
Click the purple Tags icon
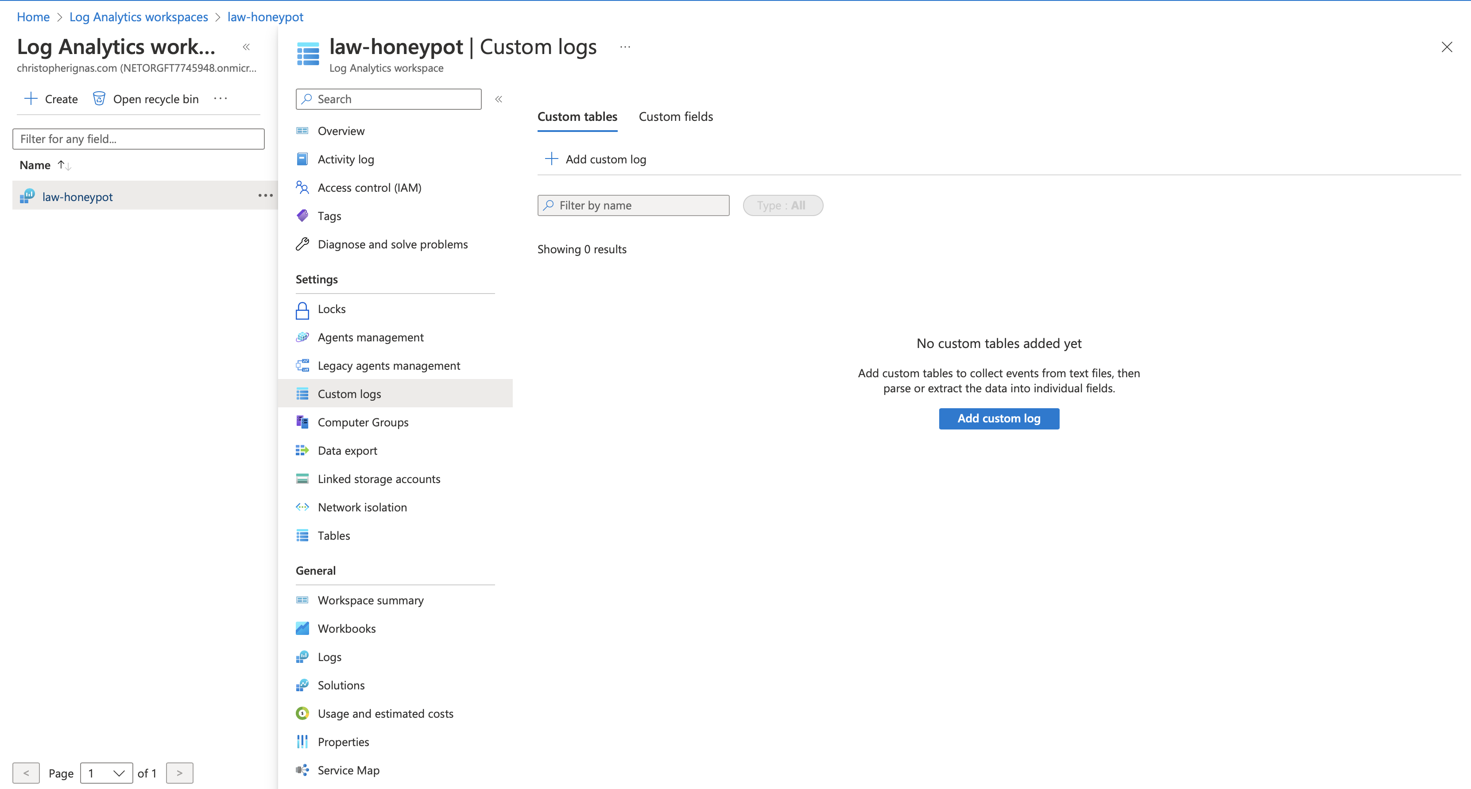302,216
